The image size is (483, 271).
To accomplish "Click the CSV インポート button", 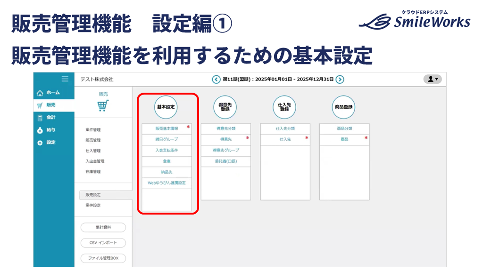I will [103, 243].
